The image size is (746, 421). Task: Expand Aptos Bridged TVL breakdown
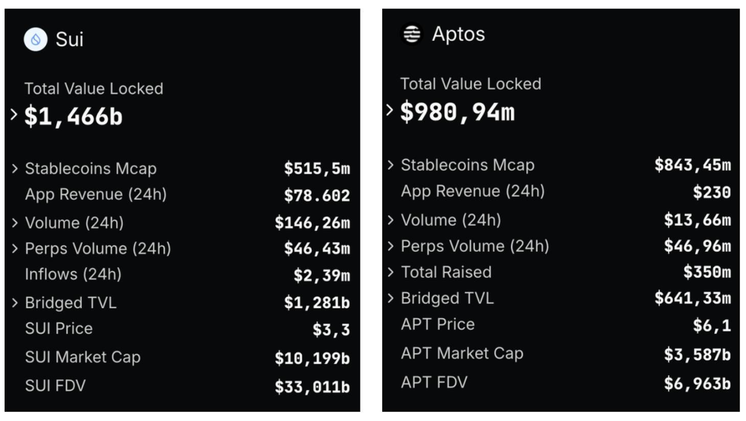tap(391, 298)
